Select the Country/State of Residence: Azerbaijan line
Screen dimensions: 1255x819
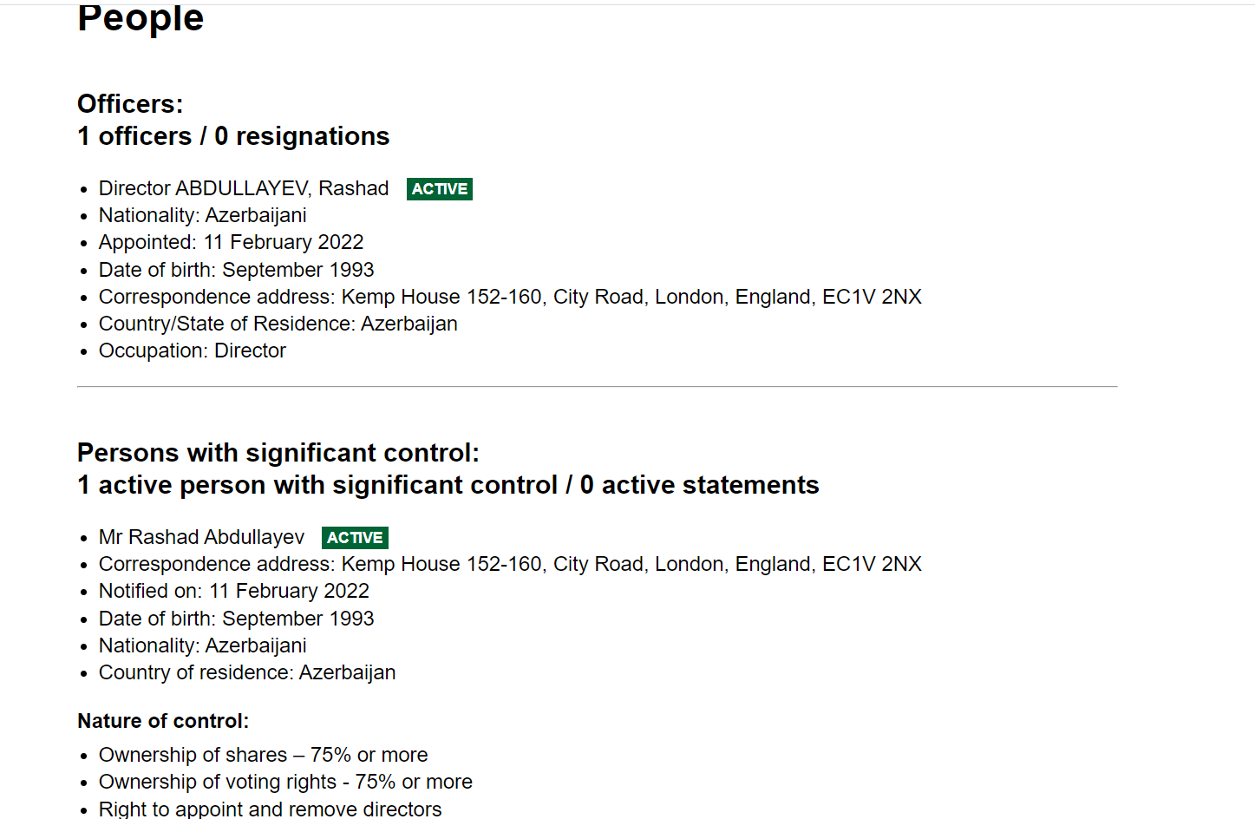278,324
